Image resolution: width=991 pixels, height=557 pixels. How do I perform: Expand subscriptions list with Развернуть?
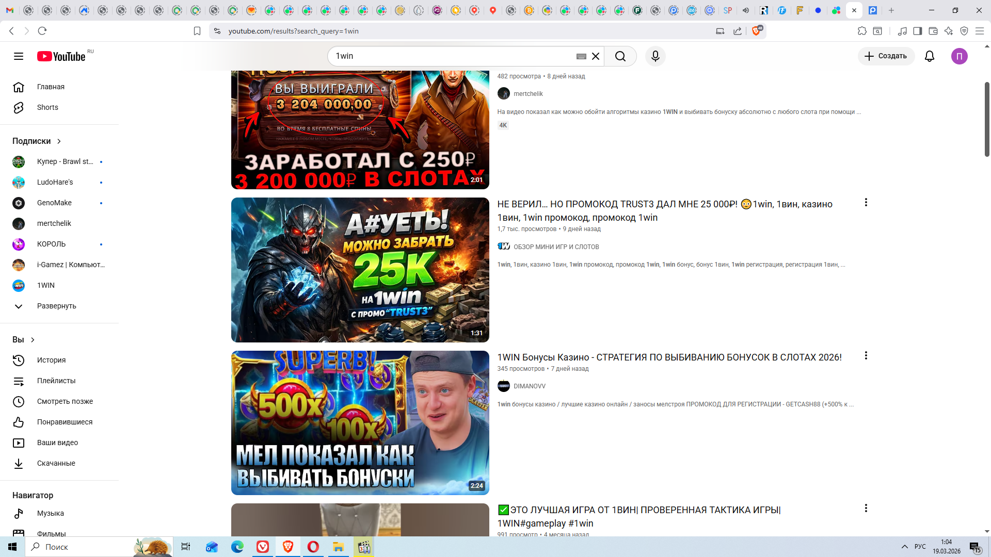[x=56, y=306]
